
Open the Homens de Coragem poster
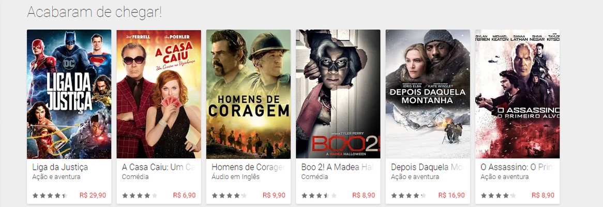pos(248,94)
